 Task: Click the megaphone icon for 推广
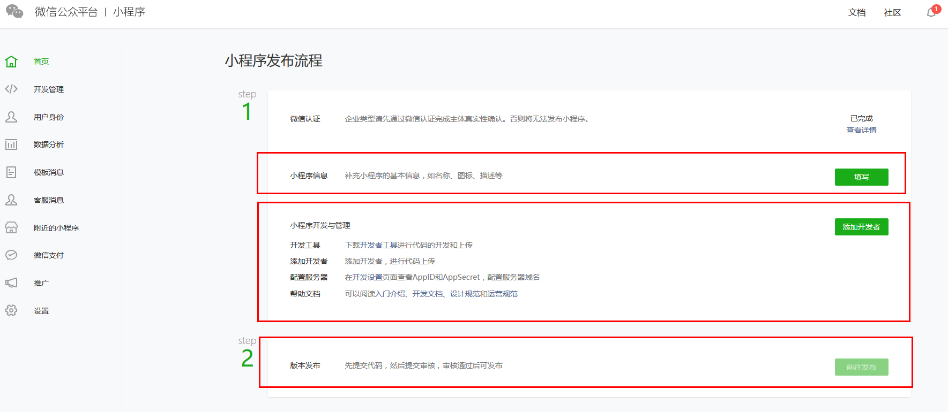click(x=11, y=283)
